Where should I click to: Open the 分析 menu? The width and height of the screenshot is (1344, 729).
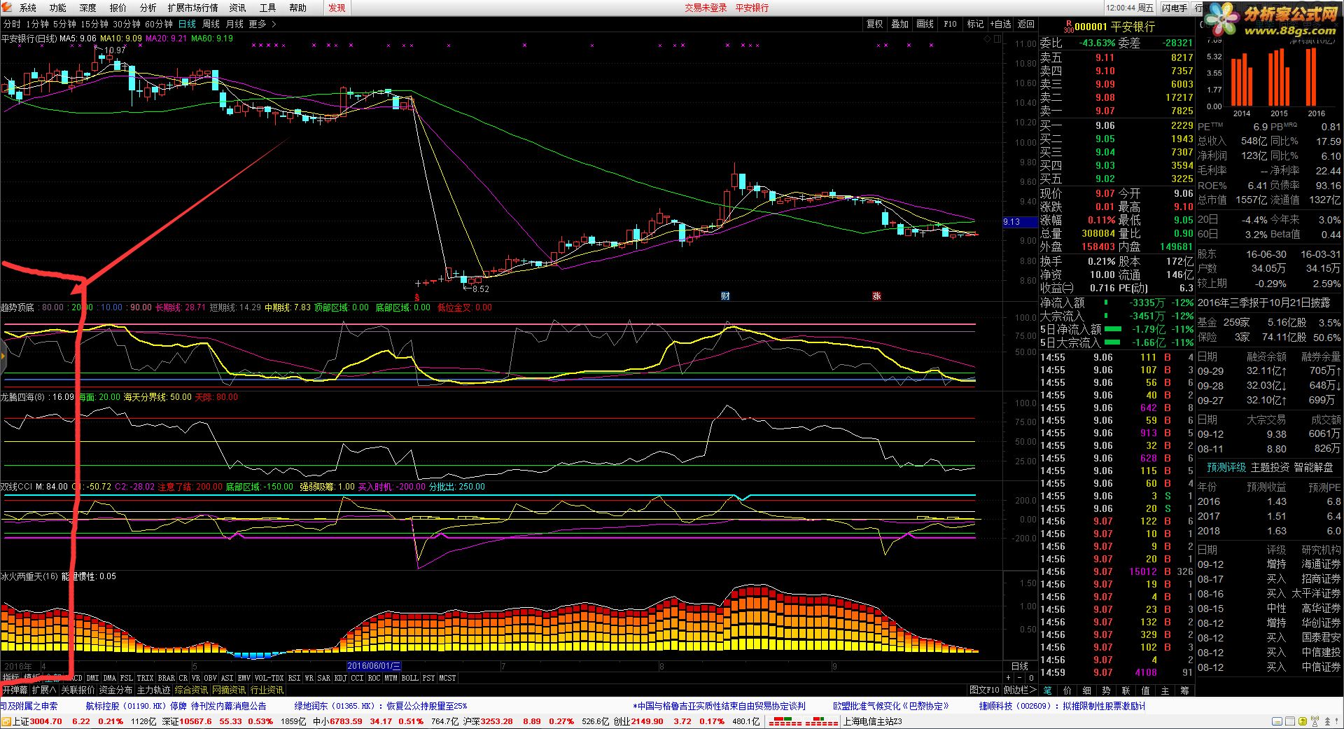click(x=148, y=8)
